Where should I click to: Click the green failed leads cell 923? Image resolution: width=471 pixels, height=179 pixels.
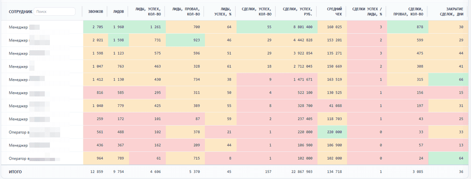click(185, 40)
